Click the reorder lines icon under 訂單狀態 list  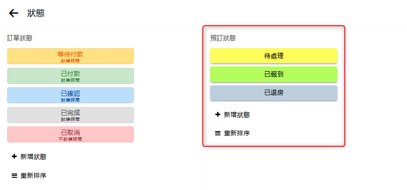(x=14, y=175)
